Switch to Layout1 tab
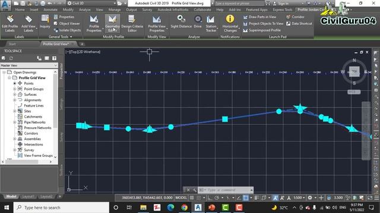 click(x=28, y=196)
